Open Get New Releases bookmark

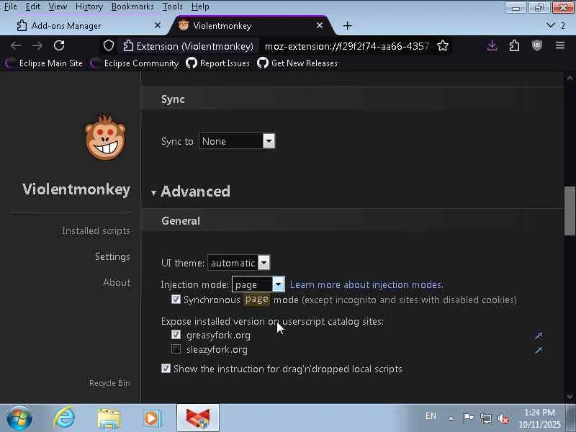tap(297, 63)
